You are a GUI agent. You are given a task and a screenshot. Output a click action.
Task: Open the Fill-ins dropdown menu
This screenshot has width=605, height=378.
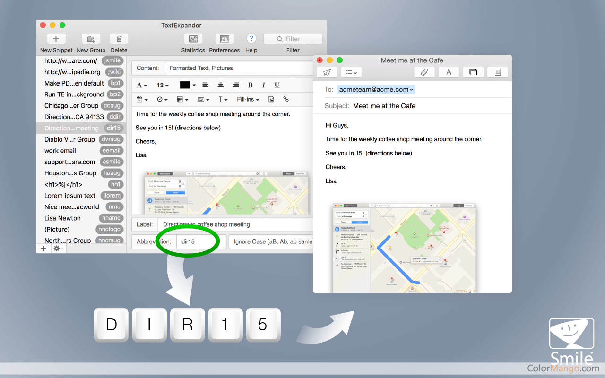248,99
